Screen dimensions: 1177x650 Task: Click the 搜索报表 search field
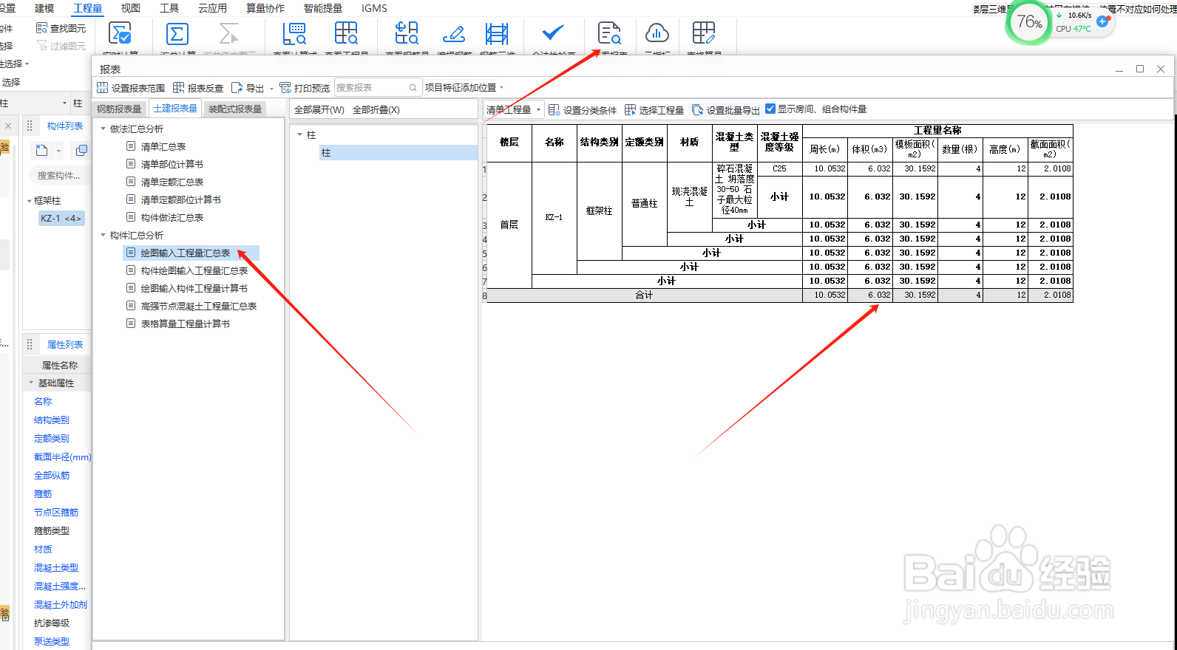click(378, 87)
